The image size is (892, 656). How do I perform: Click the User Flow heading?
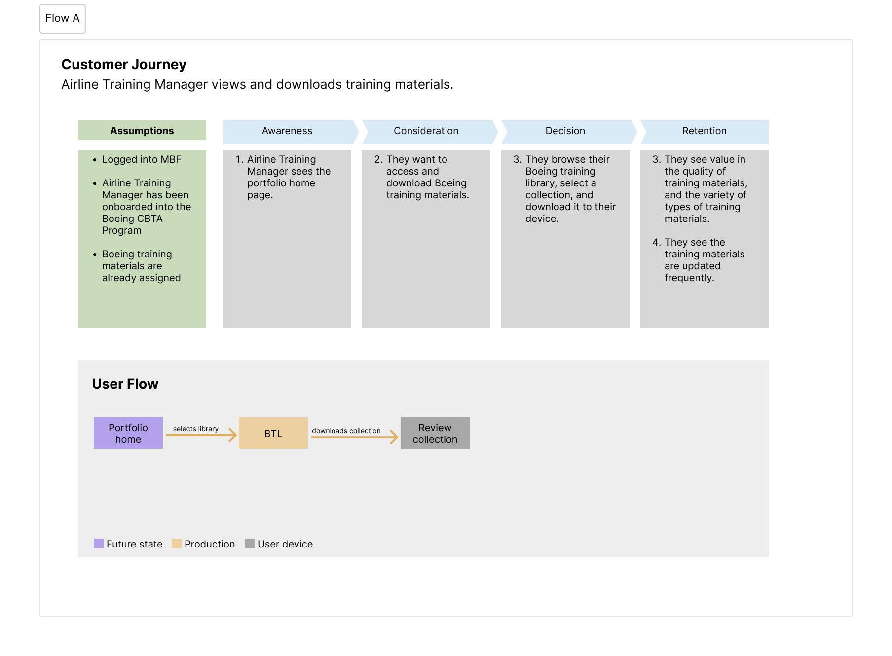tap(125, 384)
